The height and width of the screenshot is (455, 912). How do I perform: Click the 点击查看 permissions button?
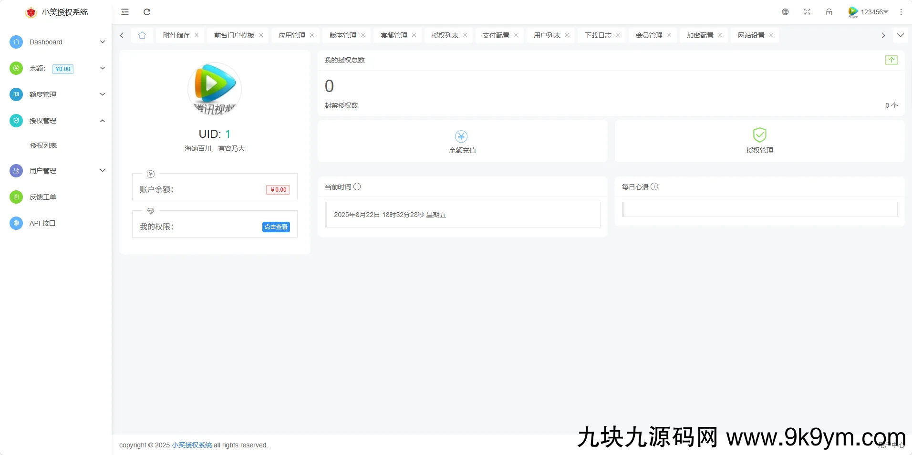click(x=276, y=227)
